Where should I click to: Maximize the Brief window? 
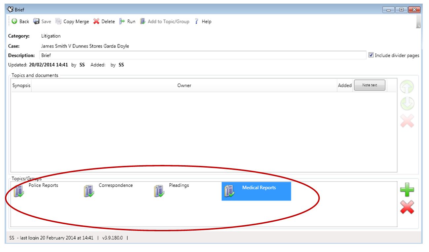tap(401, 10)
